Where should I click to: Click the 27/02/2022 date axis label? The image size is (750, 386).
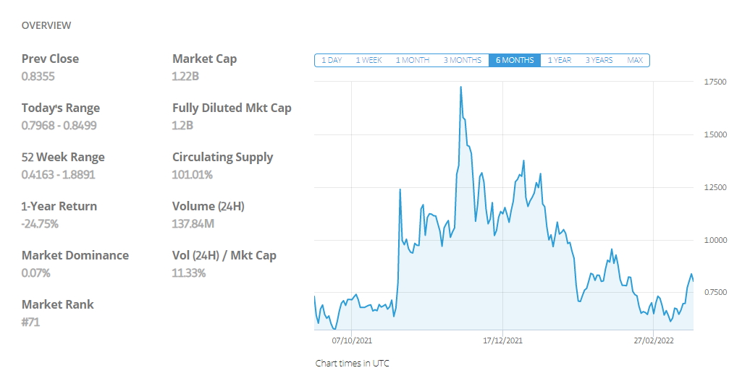point(654,340)
